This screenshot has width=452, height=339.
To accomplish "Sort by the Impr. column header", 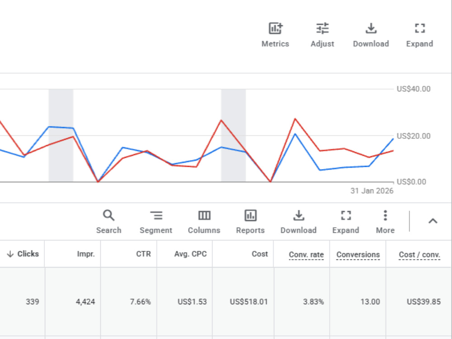I will pyautogui.click(x=86, y=254).
